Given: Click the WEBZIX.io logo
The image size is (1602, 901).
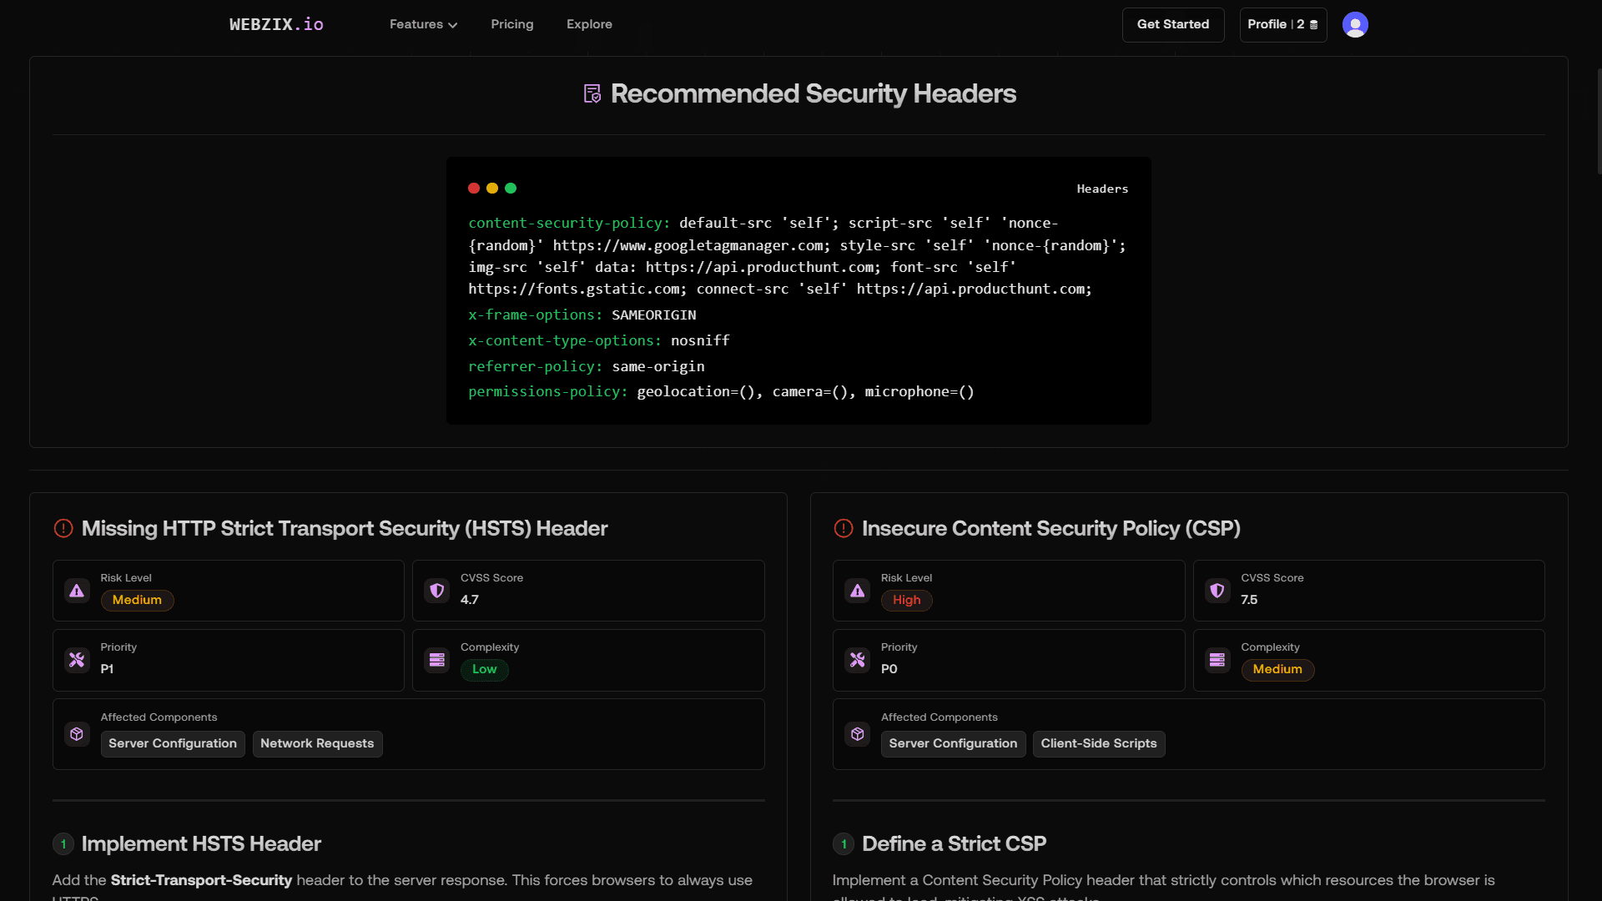Looking at the screenshot, I should point(276,24).
